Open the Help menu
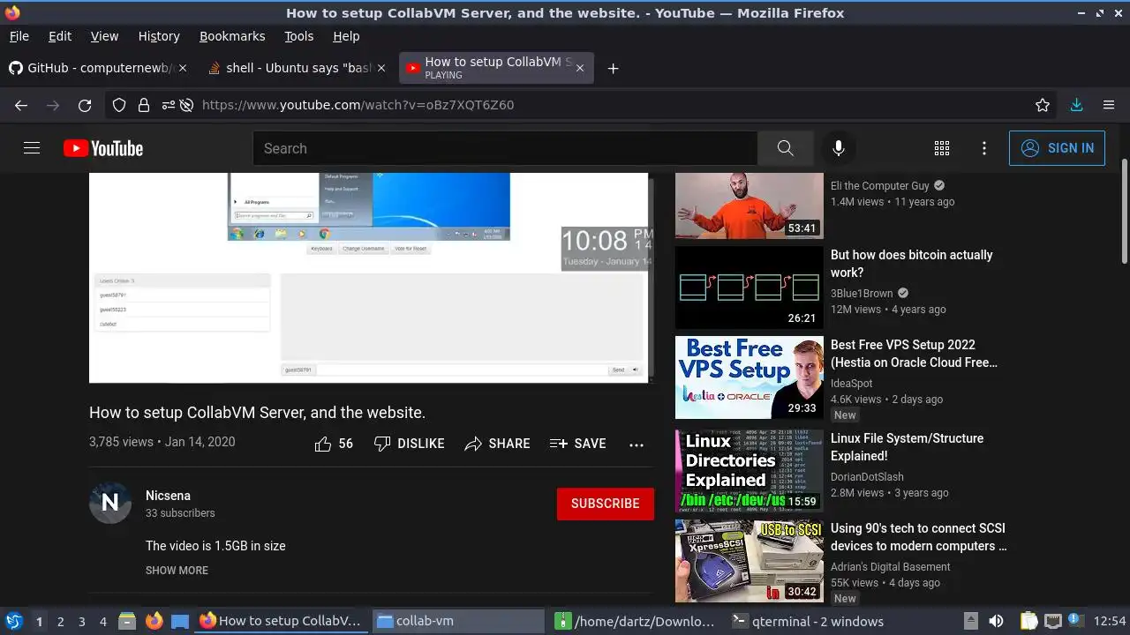Image resolution: width=1130 pixels, height=635 pixels. click(x=346, y=36)
